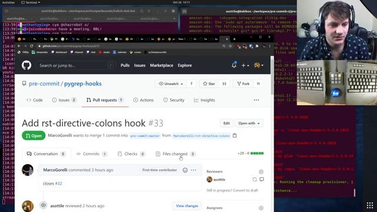377x212 pixels.
Task: Click the browser back arrow
Action: (19, 46)
